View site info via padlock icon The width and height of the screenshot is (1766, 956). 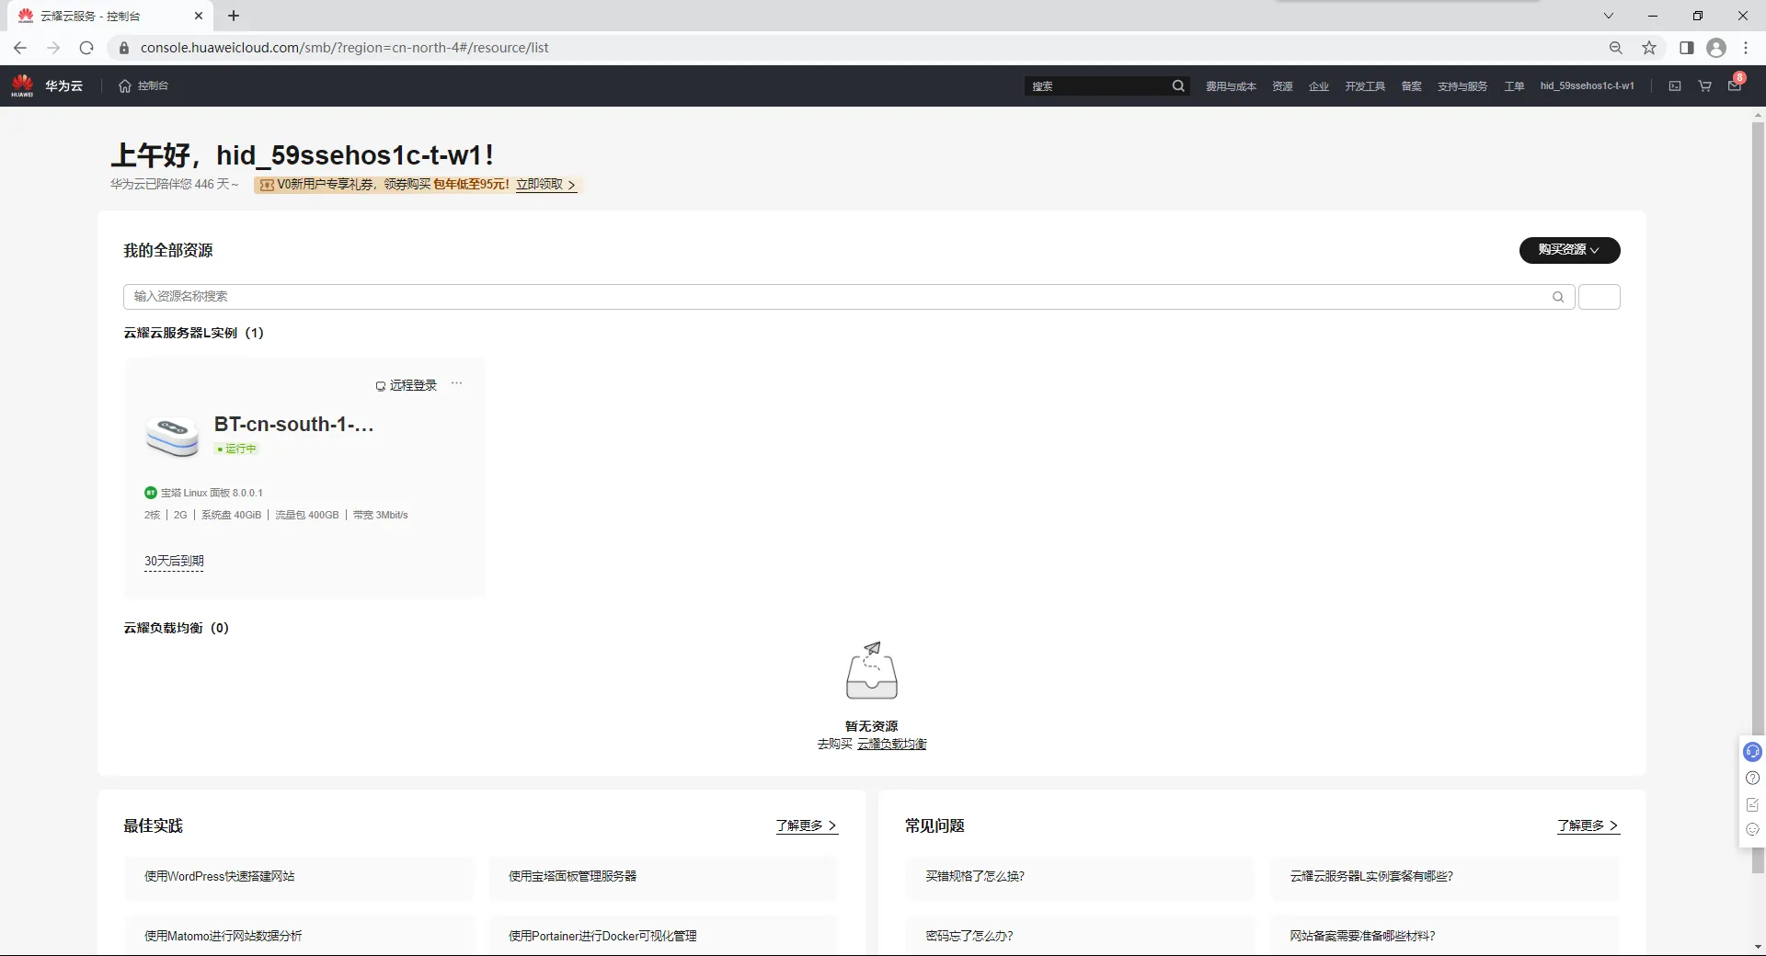[x=124, y=48]
